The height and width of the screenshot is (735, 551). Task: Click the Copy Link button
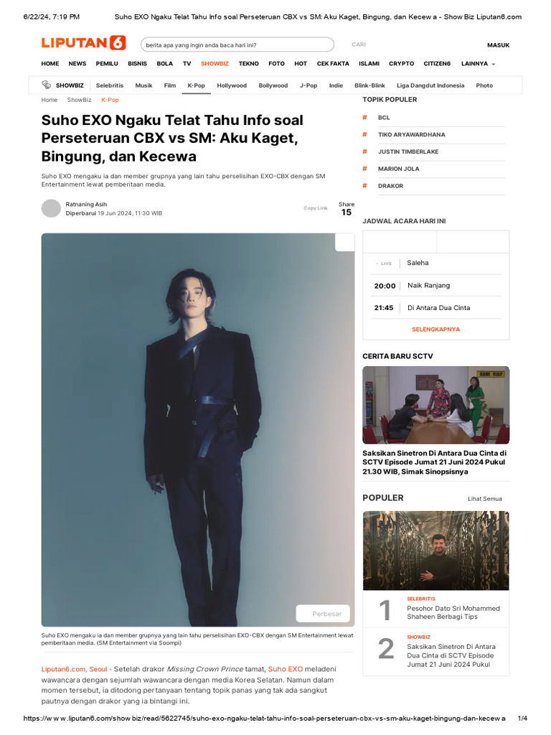pyautogui.click(x=316, y=208)
